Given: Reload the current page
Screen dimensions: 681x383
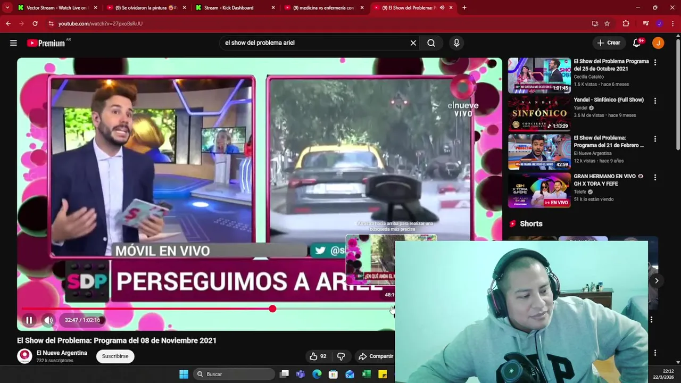Looking at the screenshot, I should 35,23.
